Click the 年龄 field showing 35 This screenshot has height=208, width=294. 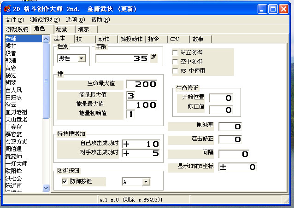[122, 58]
